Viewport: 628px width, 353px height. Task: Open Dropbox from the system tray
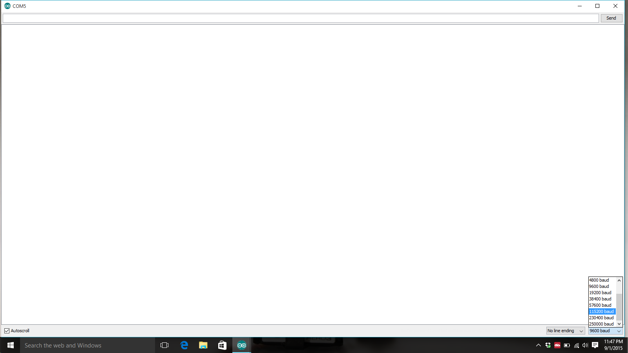point(548,346)
